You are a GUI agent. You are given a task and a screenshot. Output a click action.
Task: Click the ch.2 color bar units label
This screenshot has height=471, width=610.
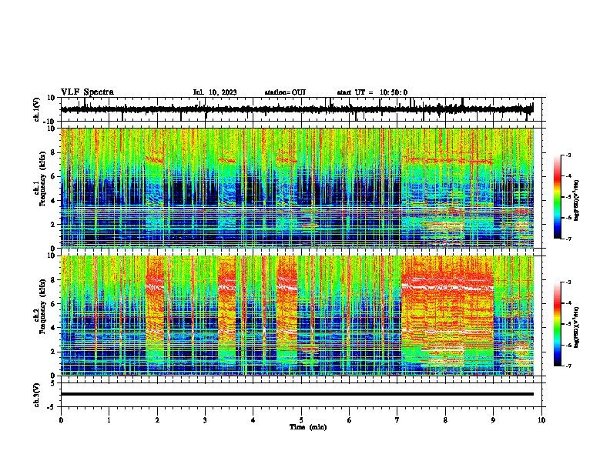click(577, 327)
